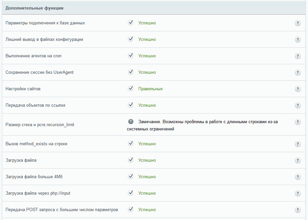Show help for Загрузка файла больше 4Мб
This screenshot has width=308, height=220.
click(x=298, y=177)
